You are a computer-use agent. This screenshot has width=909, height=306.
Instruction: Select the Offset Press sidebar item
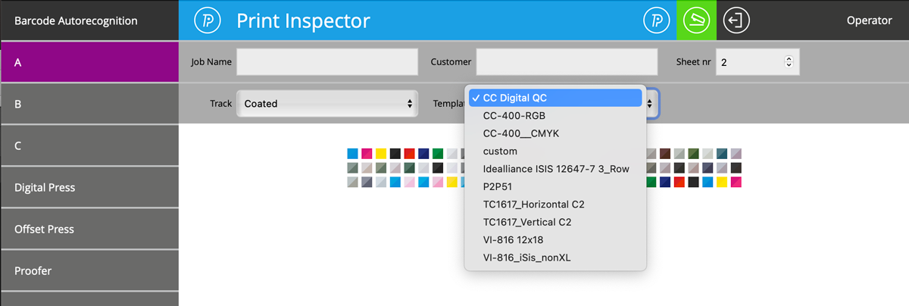(89, 229)
